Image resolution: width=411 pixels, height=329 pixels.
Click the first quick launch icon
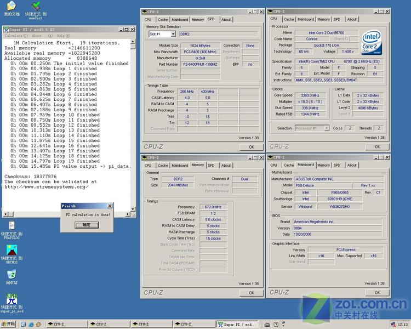24,325
